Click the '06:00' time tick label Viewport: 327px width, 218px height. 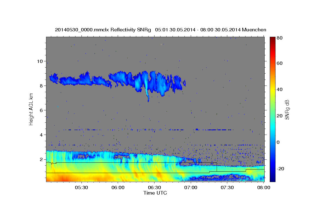coord(118,188)
